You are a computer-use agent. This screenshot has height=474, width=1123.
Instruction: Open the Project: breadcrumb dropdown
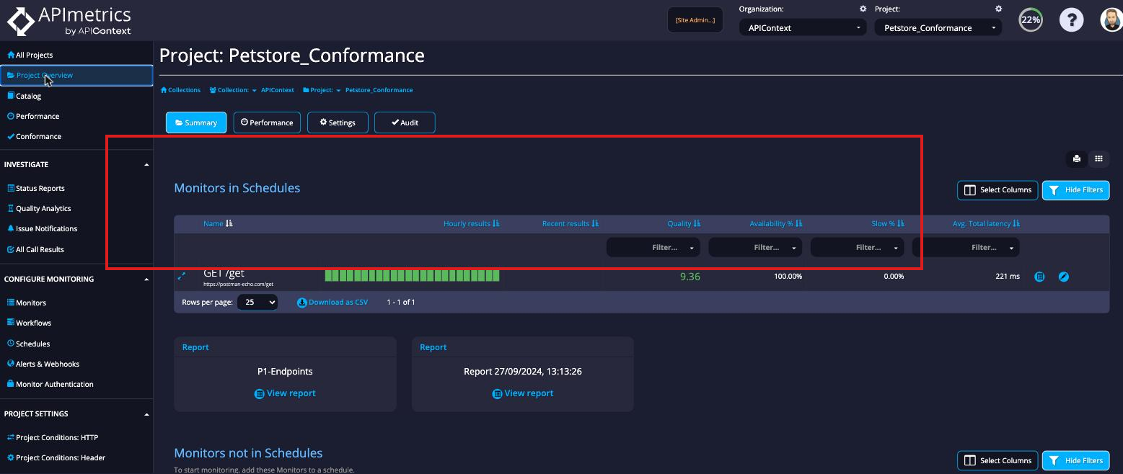[322, 90]
